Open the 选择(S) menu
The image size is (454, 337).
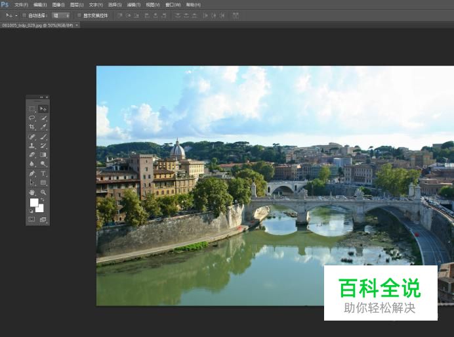point(115,5)
